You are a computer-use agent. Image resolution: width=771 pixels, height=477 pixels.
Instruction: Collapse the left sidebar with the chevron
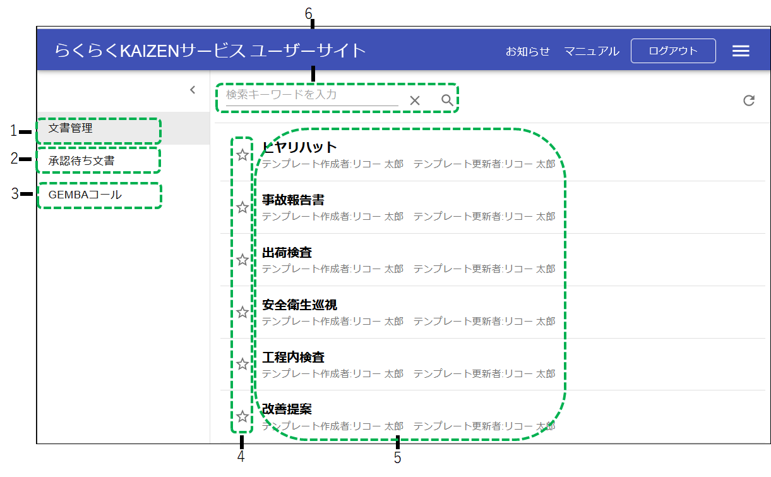(x=193, y=90)
